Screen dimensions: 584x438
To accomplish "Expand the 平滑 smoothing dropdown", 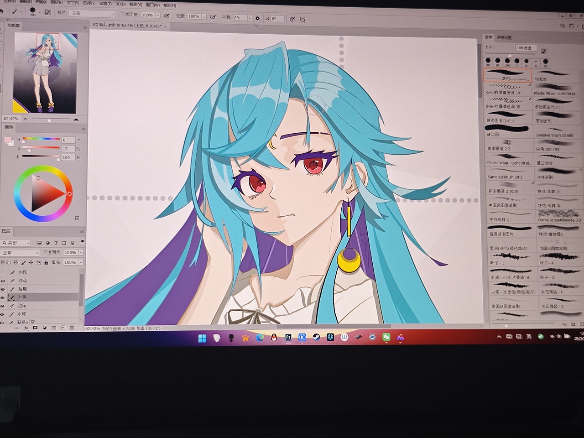I will tap(249, 18).
